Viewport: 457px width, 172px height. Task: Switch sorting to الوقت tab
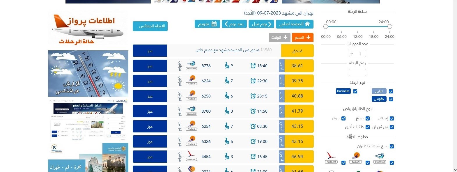click(279, 37)
